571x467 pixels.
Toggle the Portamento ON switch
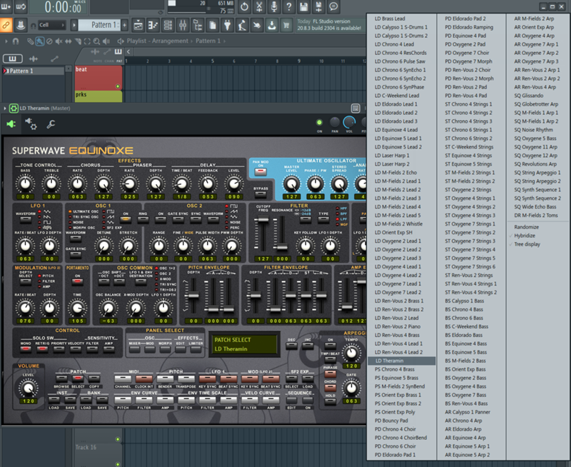77,281
